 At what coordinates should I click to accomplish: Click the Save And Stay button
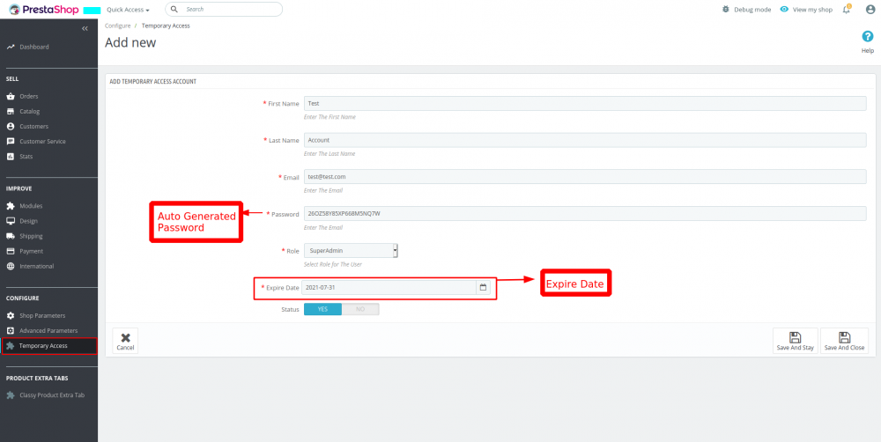795,341
